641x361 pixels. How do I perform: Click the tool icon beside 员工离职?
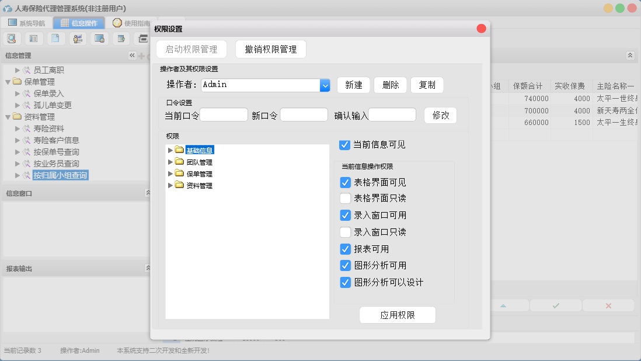[x=27, y=70]
